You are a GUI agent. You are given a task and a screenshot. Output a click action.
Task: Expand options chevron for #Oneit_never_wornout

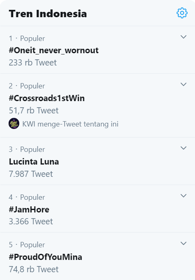coord(184,37)
